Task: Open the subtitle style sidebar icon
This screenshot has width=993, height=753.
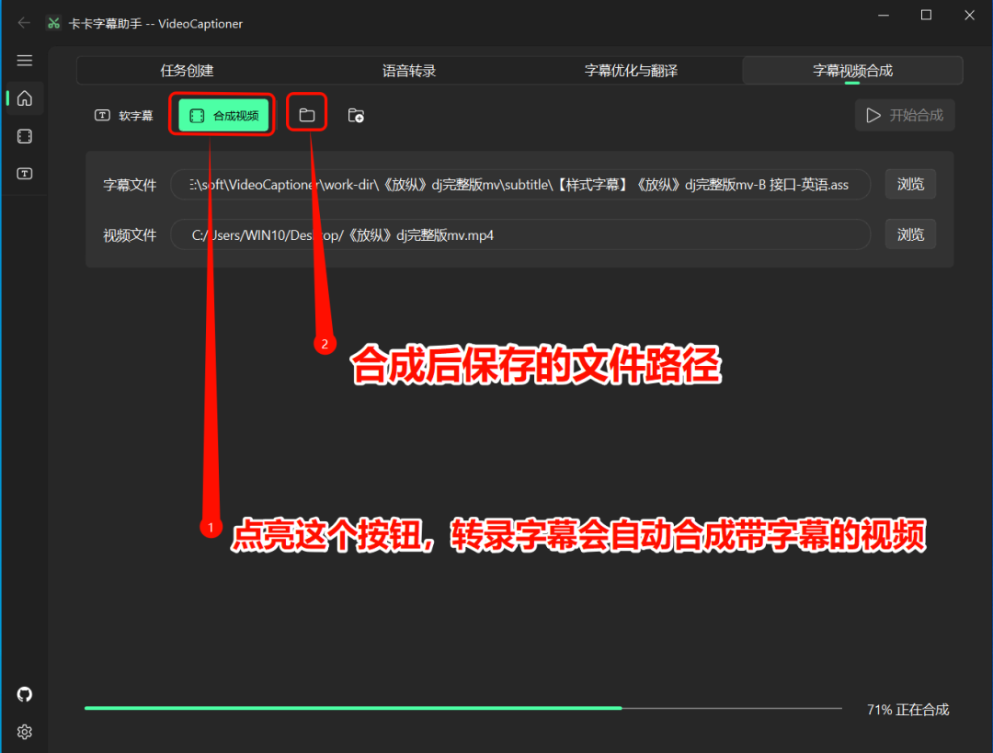Action: pos(25,174)
